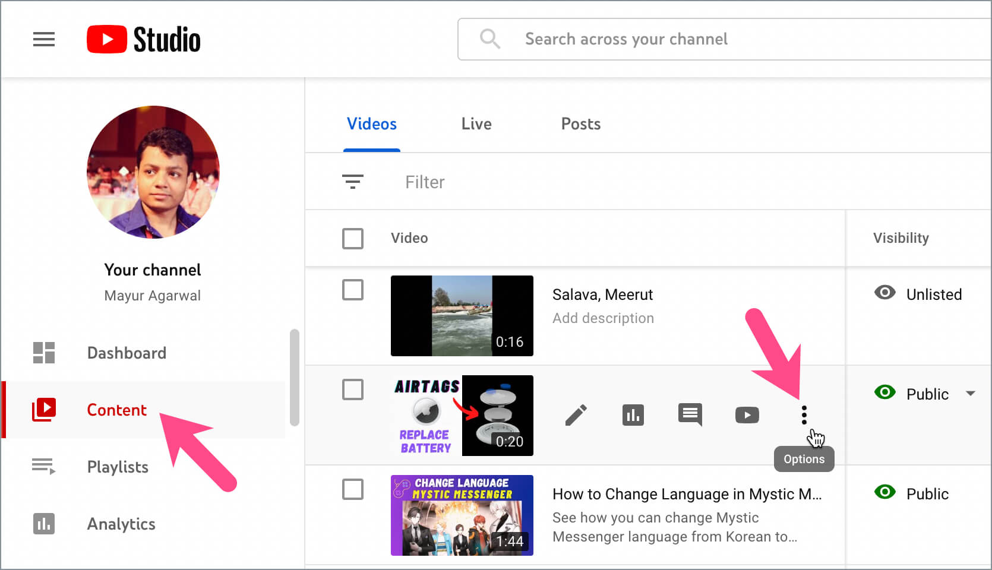
Task: Click the pencil edit details icon
Action: [576, 415]
